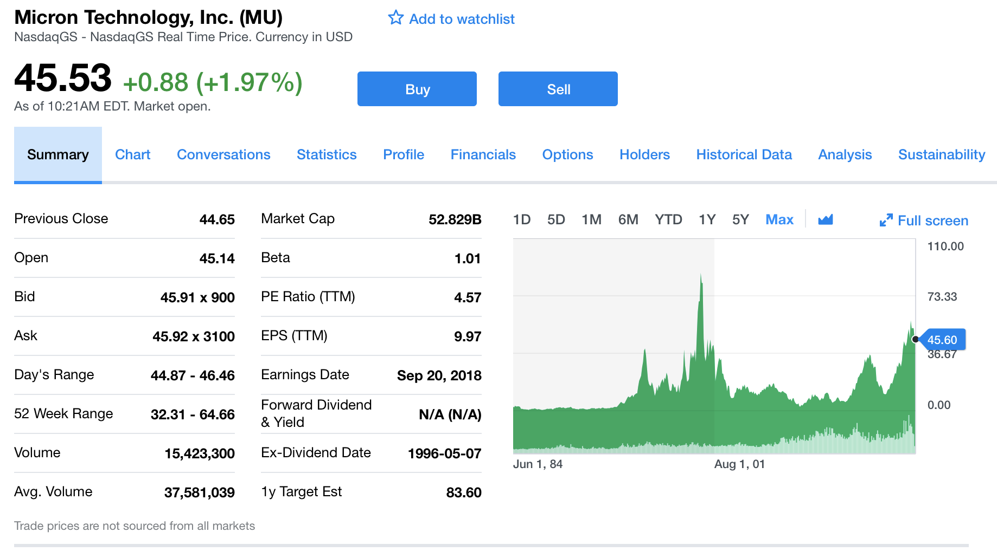Open the Holders tab

tap(645, 154)
